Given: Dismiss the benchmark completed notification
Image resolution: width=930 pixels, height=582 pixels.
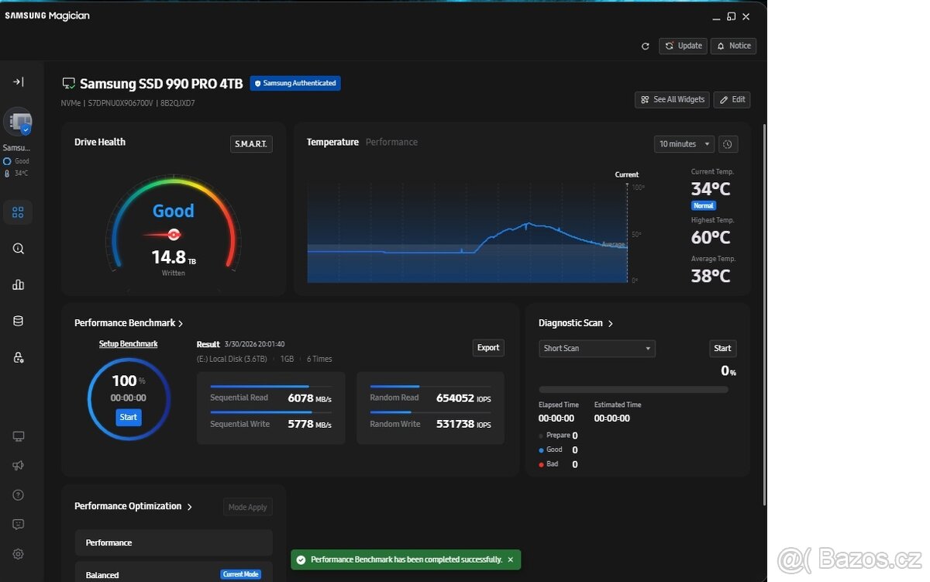Looking at the screenshot, I should (510, 560).
